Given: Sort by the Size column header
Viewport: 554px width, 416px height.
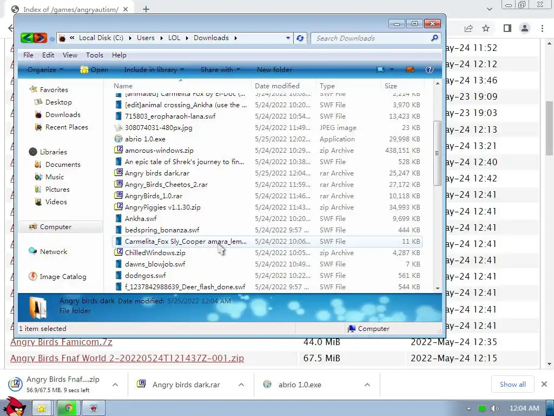Looking at the screenshot, I should point(391,86).
